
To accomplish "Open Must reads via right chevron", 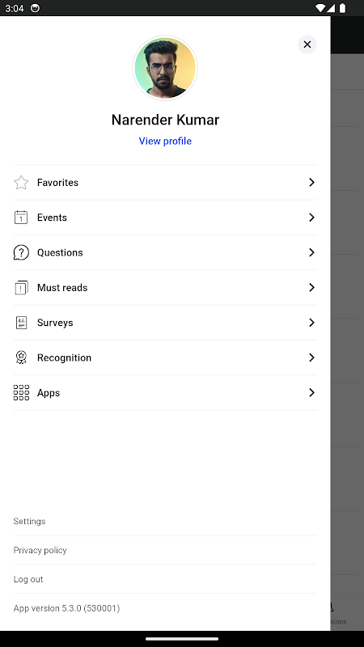I will (x=311, y=288).
